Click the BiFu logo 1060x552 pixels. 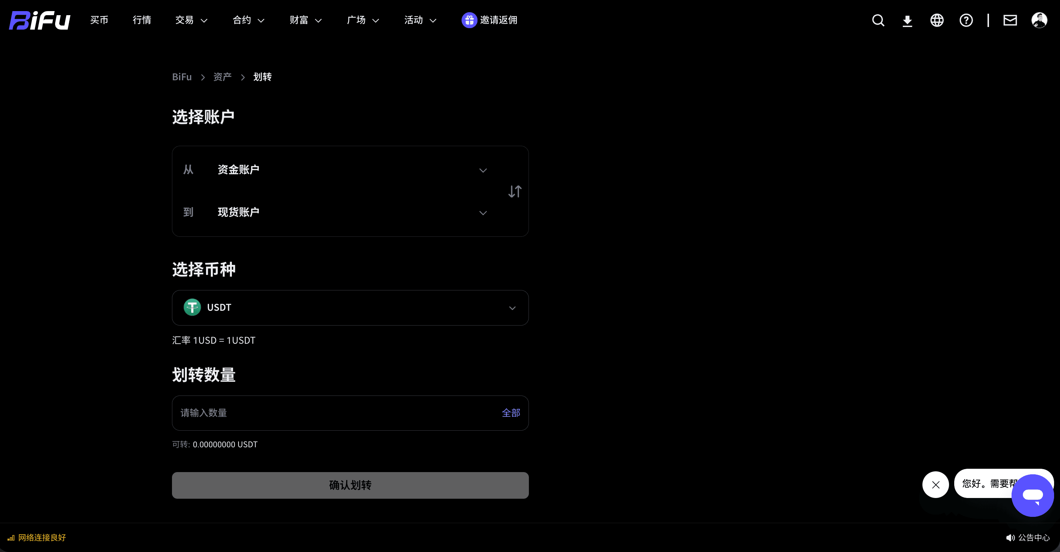(x=40, y=20)
